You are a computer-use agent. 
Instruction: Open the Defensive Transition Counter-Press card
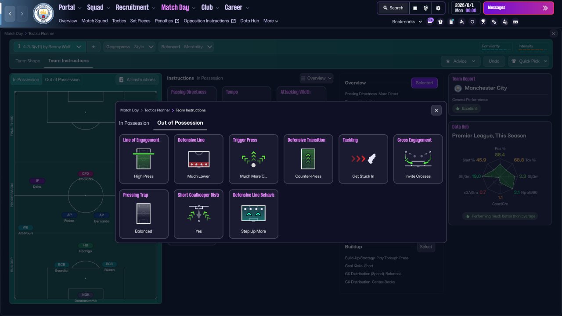tap(308, 159)
